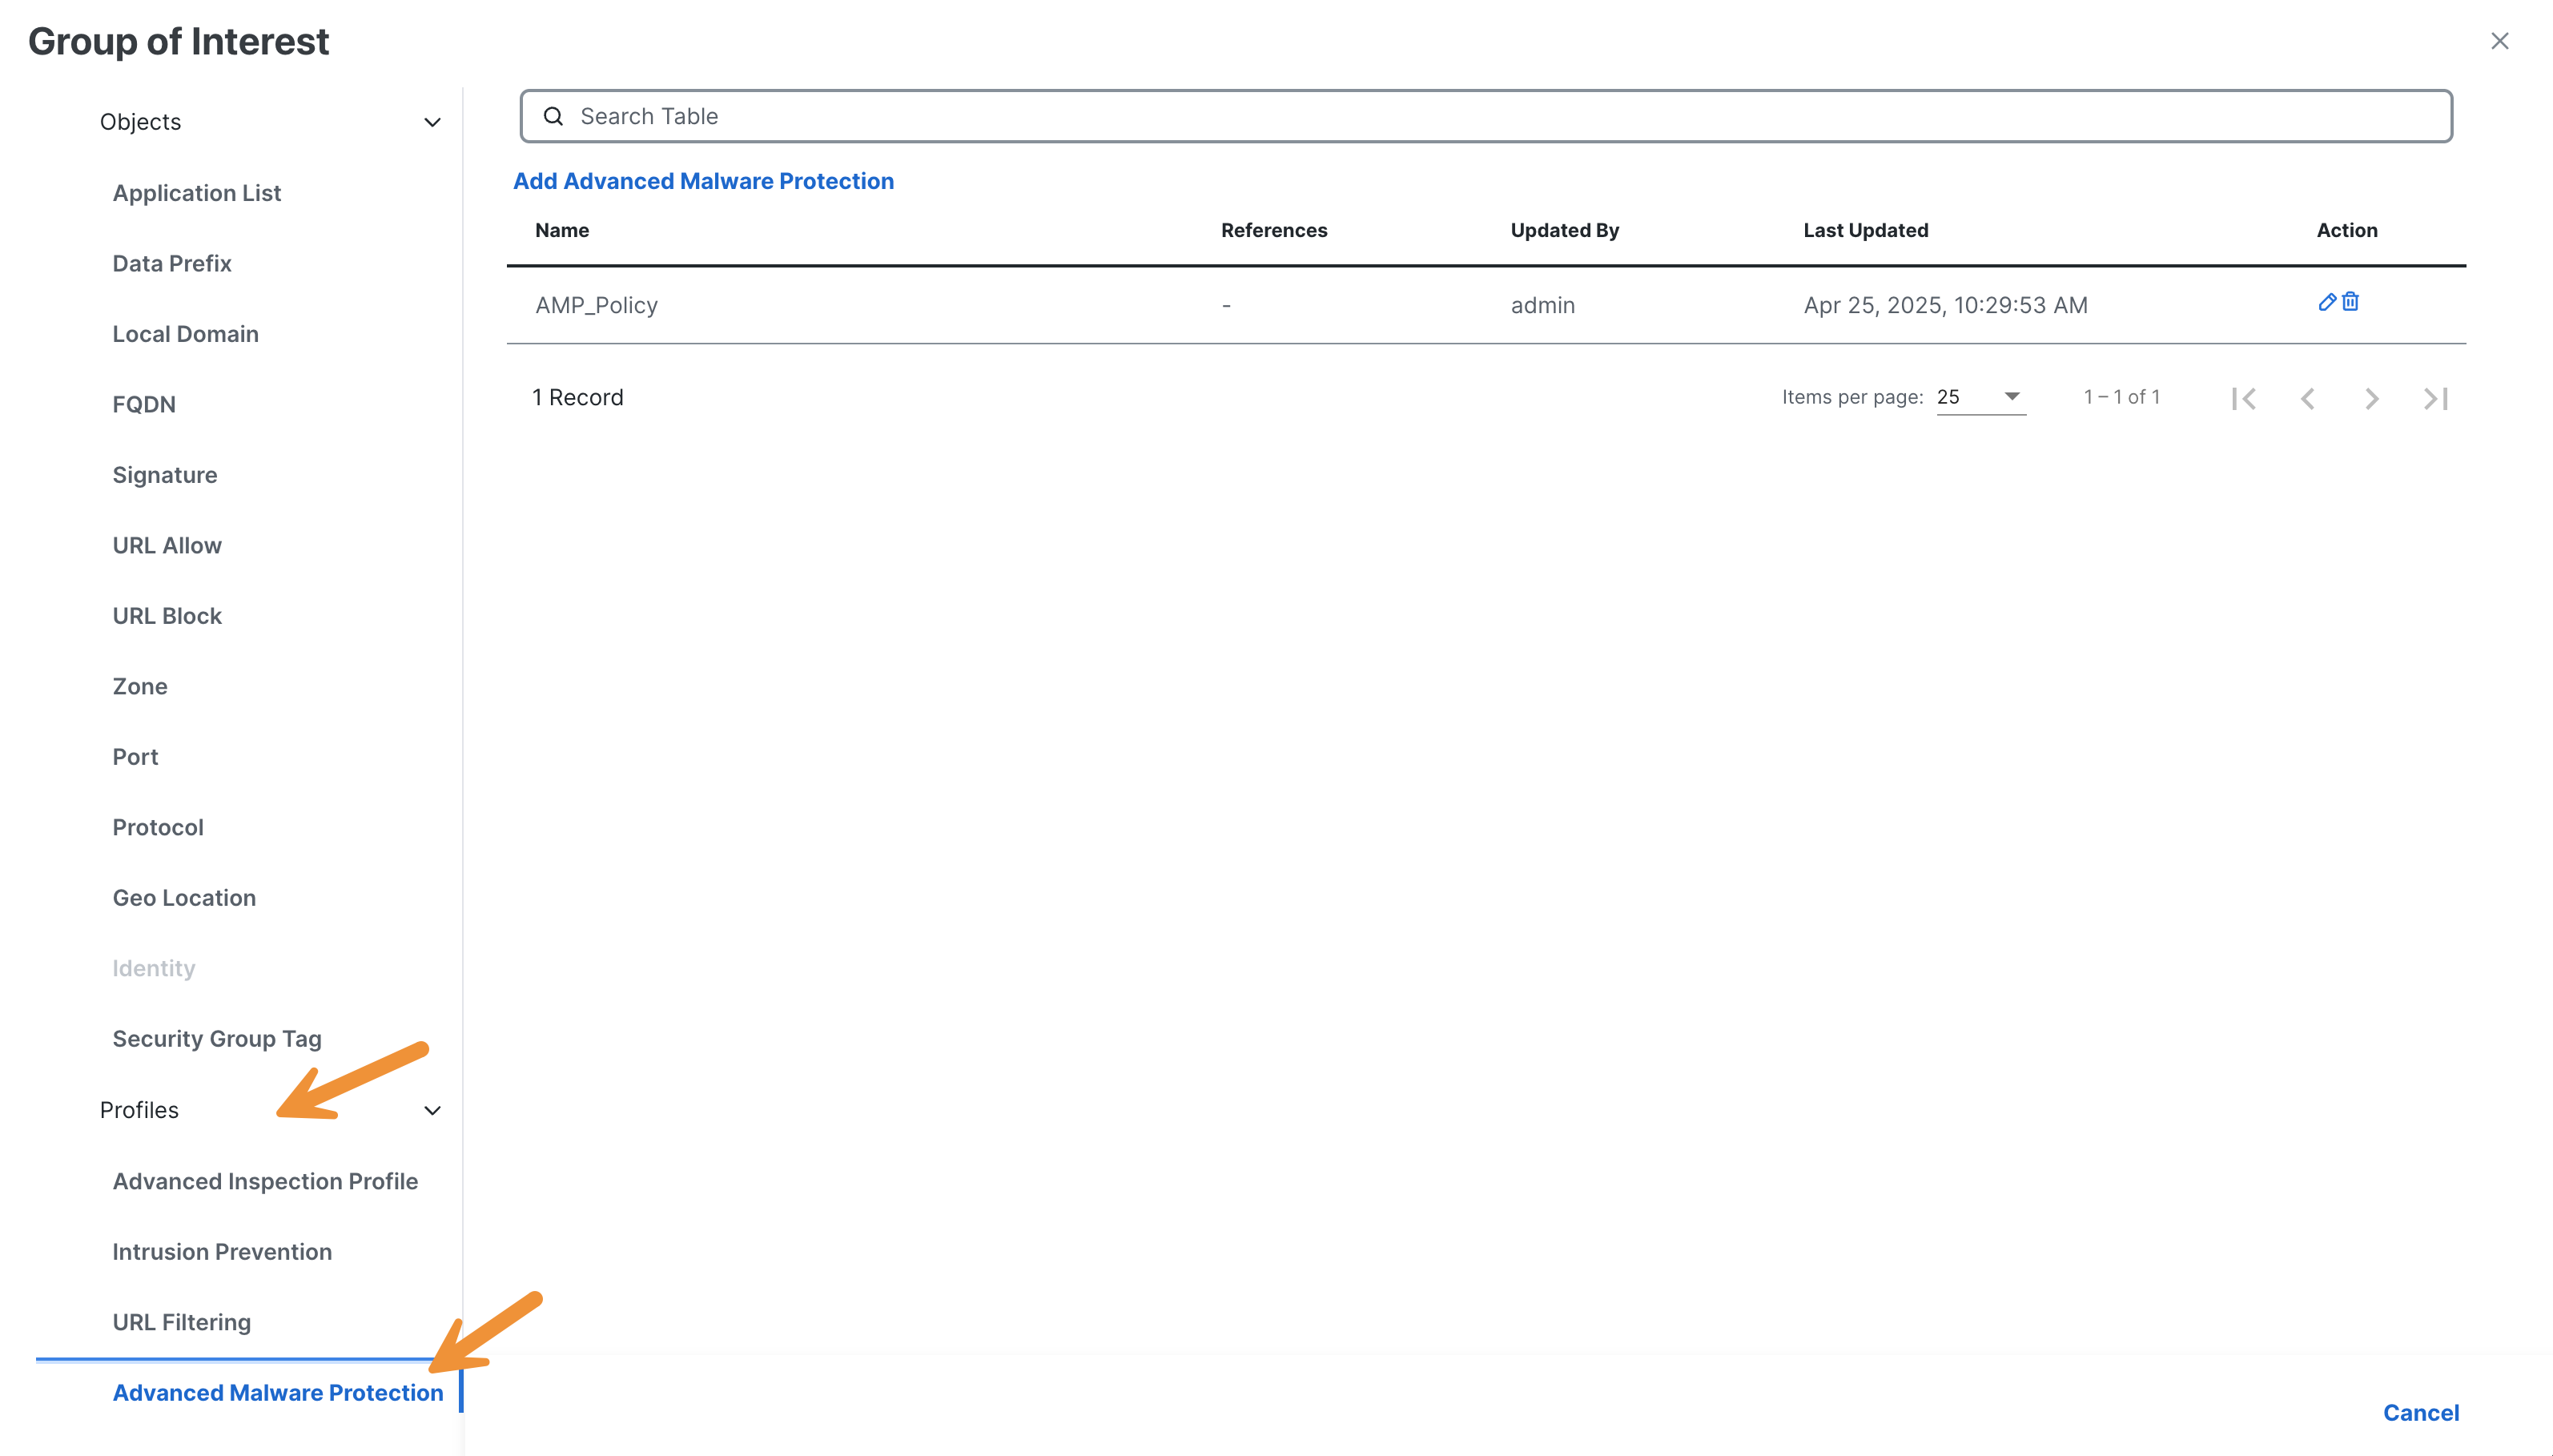Sort by Updated By column header

(1564, 230)
